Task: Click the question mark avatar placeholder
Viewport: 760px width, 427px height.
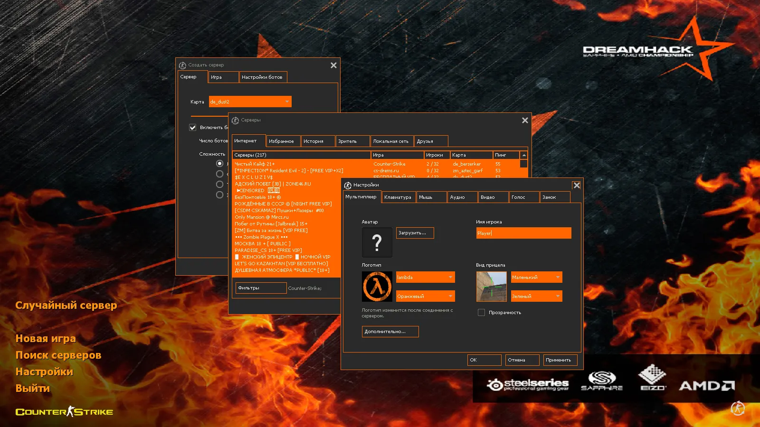Action: point(377,242)
